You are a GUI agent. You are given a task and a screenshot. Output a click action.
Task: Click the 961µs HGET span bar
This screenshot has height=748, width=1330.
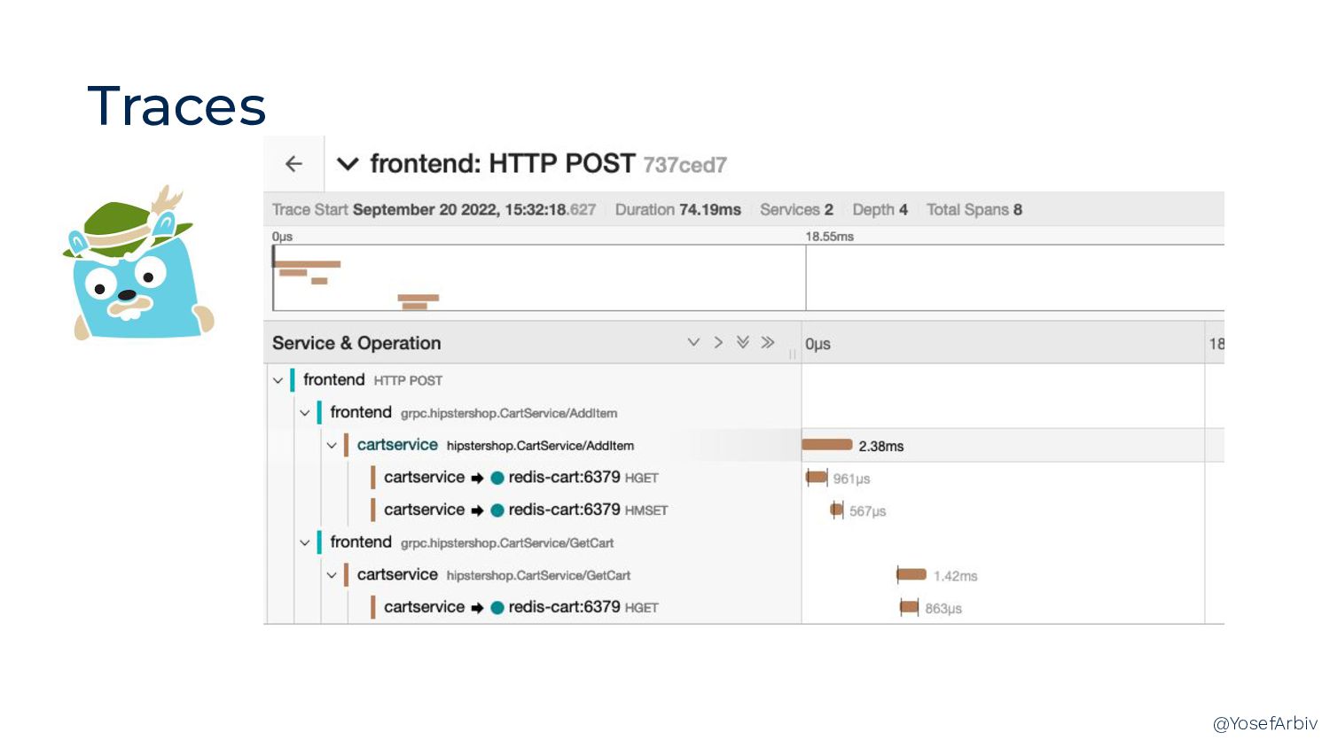pos(817,478)
